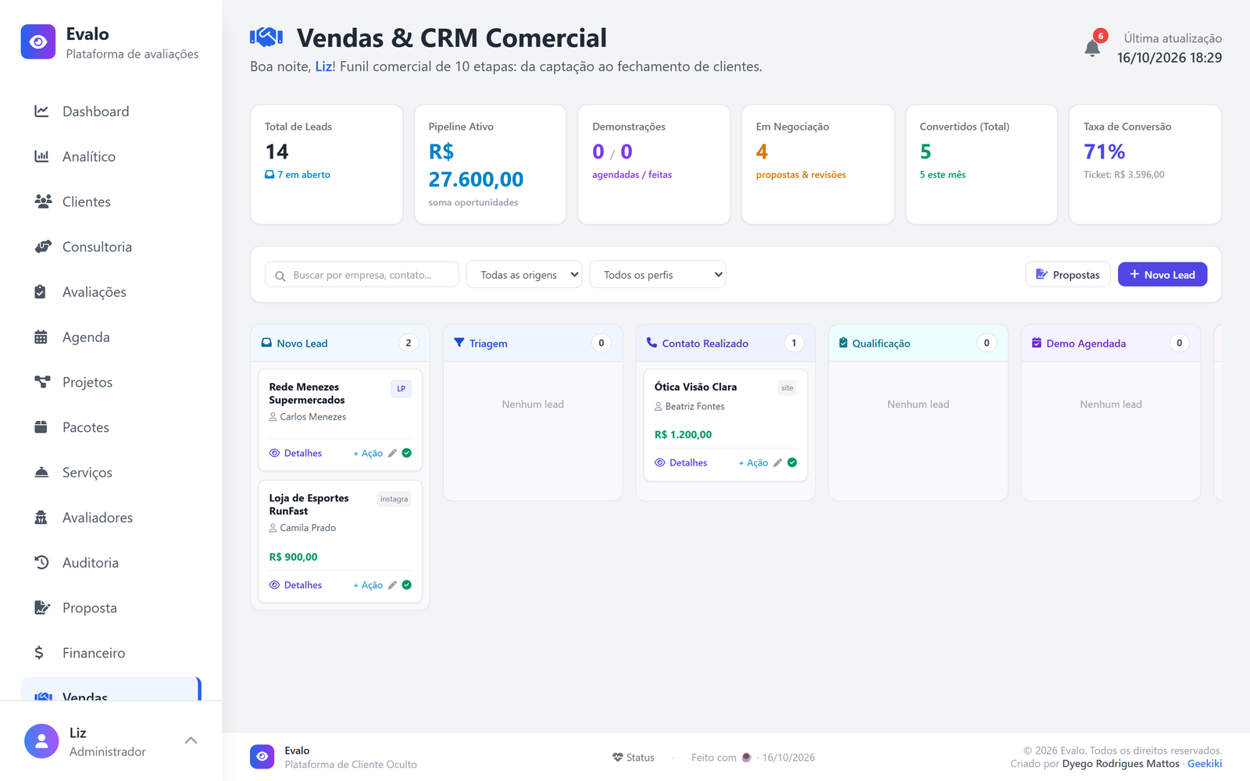View Detalhes of Rede Menezes Supermercados
This screenshot has width=1250, height=781.
[295, 453]
